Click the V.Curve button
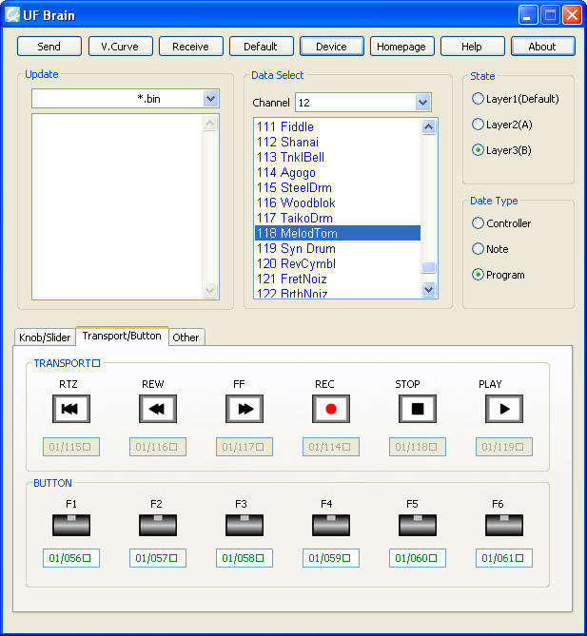The width and height of the screenshot is (587, 636). [x=120, y=47]
